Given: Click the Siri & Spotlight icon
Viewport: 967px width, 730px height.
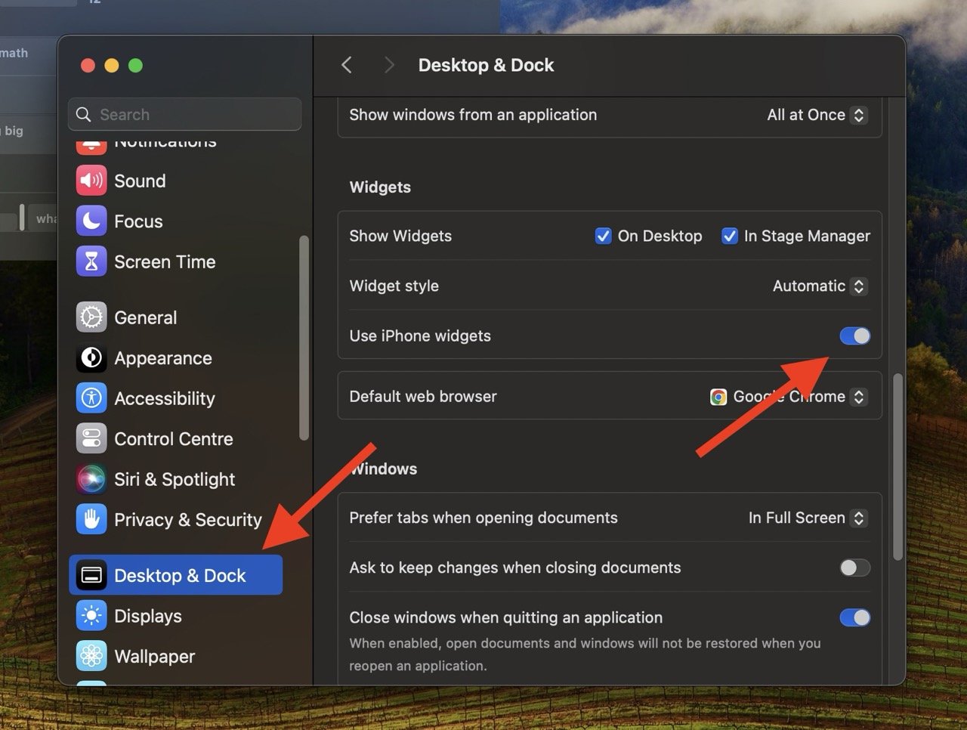Looking at the screenshot, I should tap(91, 479).
